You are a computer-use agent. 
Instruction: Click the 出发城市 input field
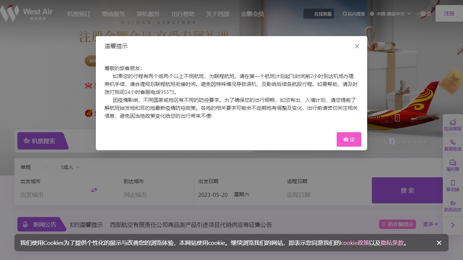coord(47,195)
